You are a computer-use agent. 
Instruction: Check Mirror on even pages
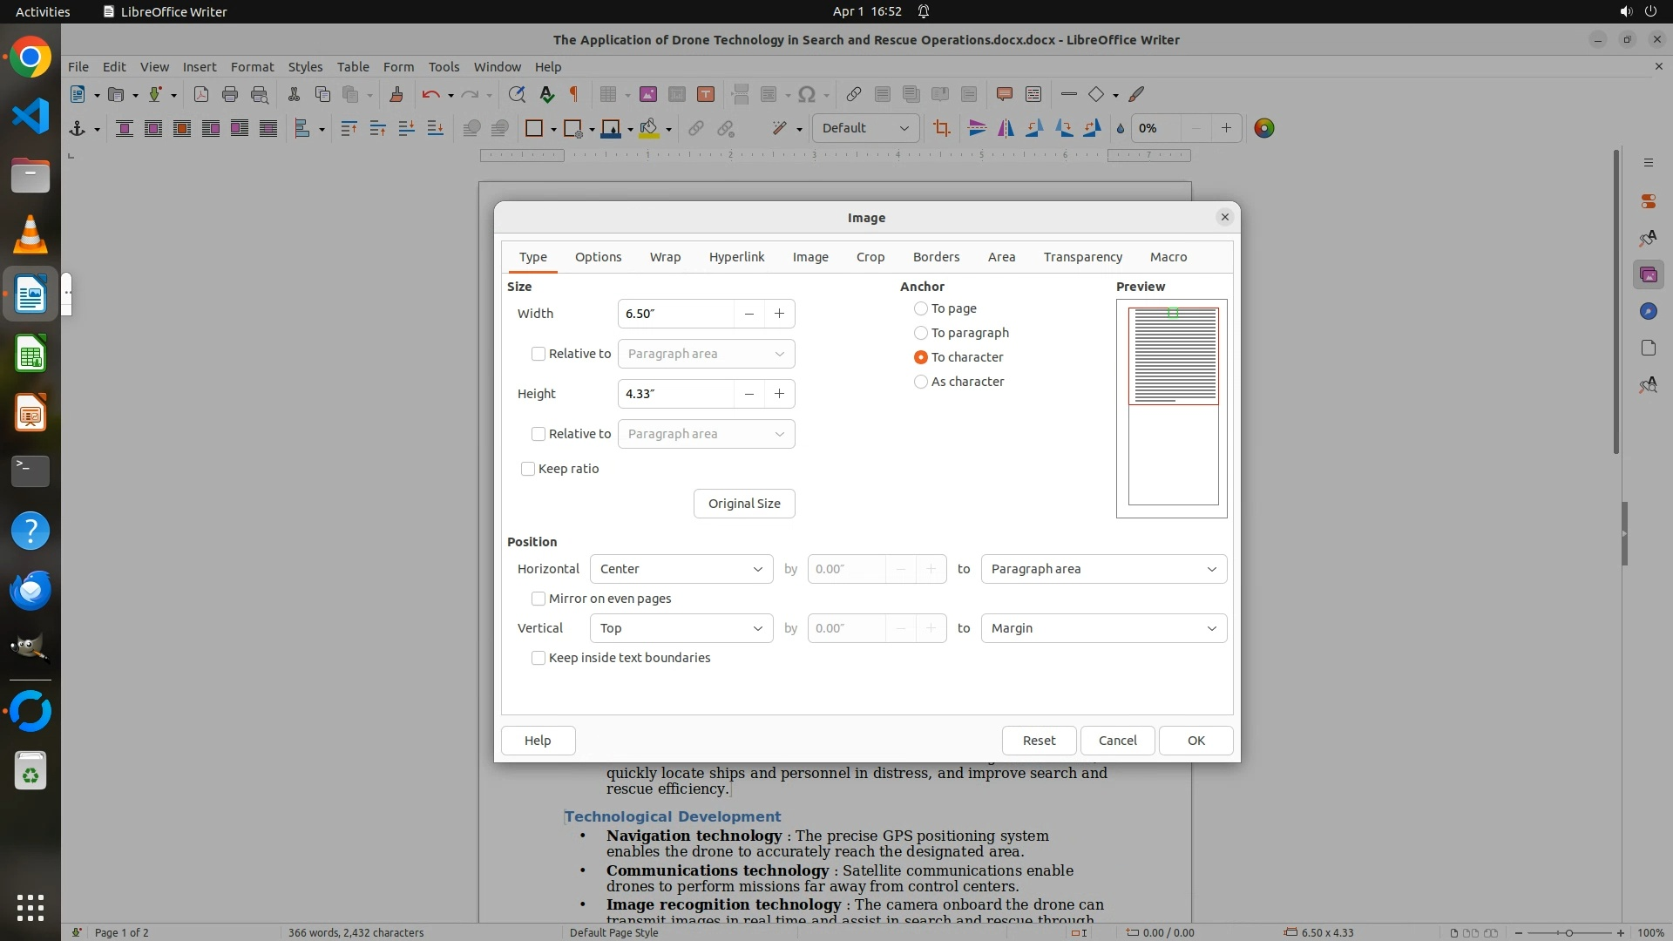[x=538, y=599]
